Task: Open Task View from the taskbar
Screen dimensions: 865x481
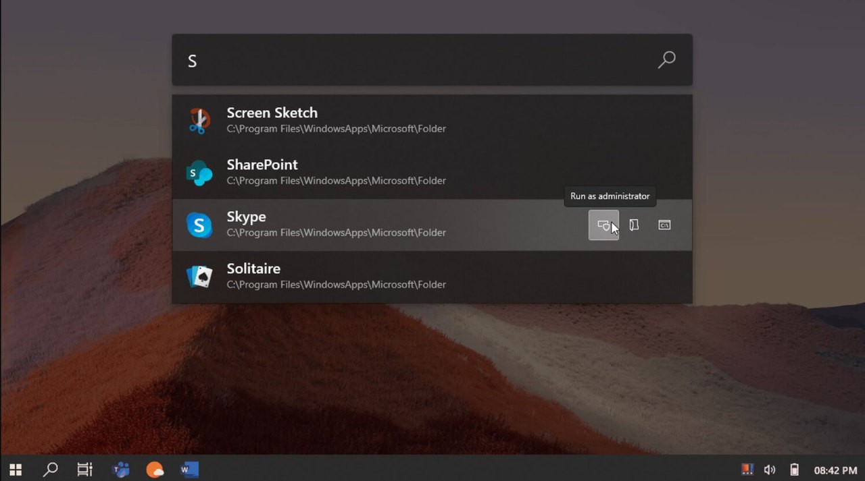Action: click(x=85, y=470)
